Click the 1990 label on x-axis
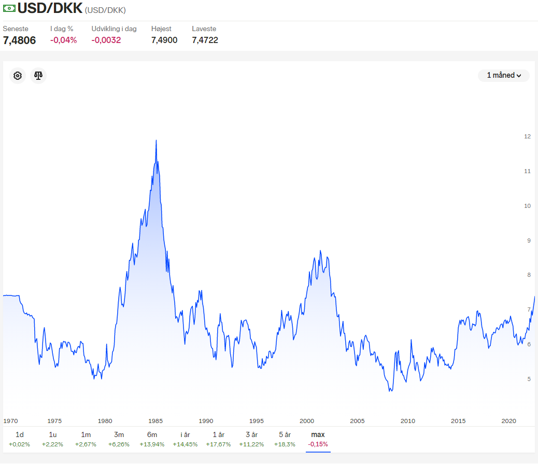This screenshot has height=464, width=538. tap(206, 421)
